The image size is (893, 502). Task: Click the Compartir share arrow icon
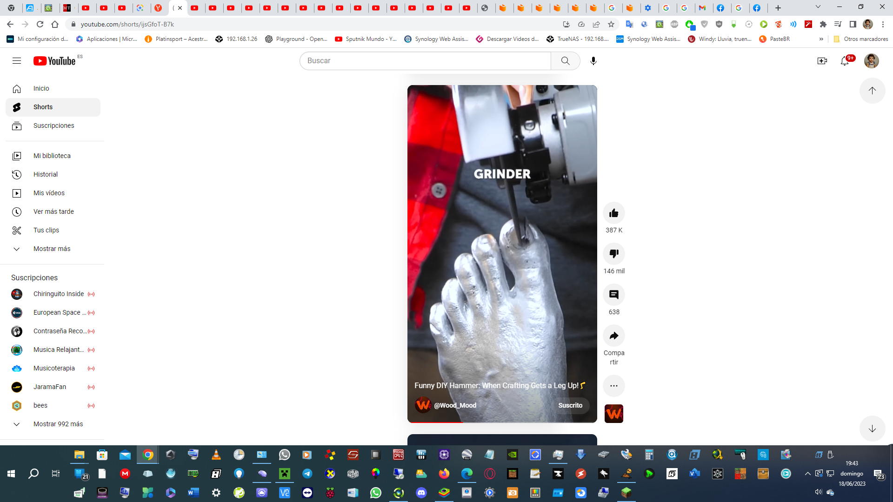coord(613,336)
